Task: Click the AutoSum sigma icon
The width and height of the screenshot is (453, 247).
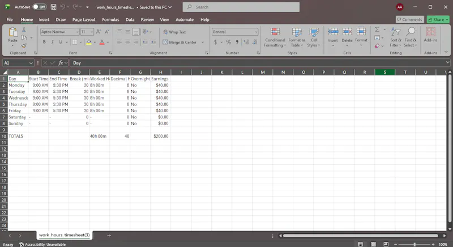Action: pos(377,29)
